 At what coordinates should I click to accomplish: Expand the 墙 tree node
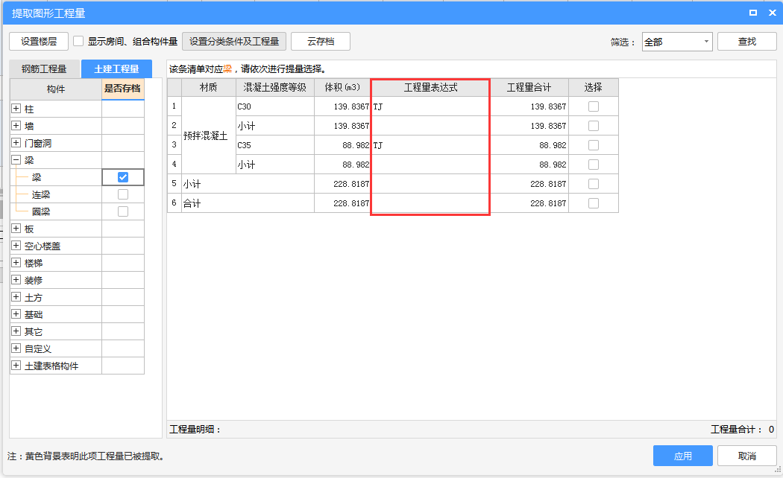coord(16,126)
